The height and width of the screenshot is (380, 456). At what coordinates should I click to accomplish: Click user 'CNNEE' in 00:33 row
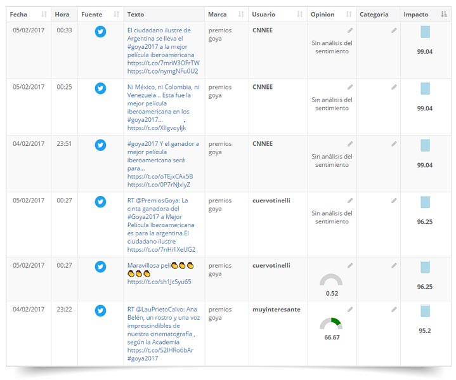click(263, 30)
